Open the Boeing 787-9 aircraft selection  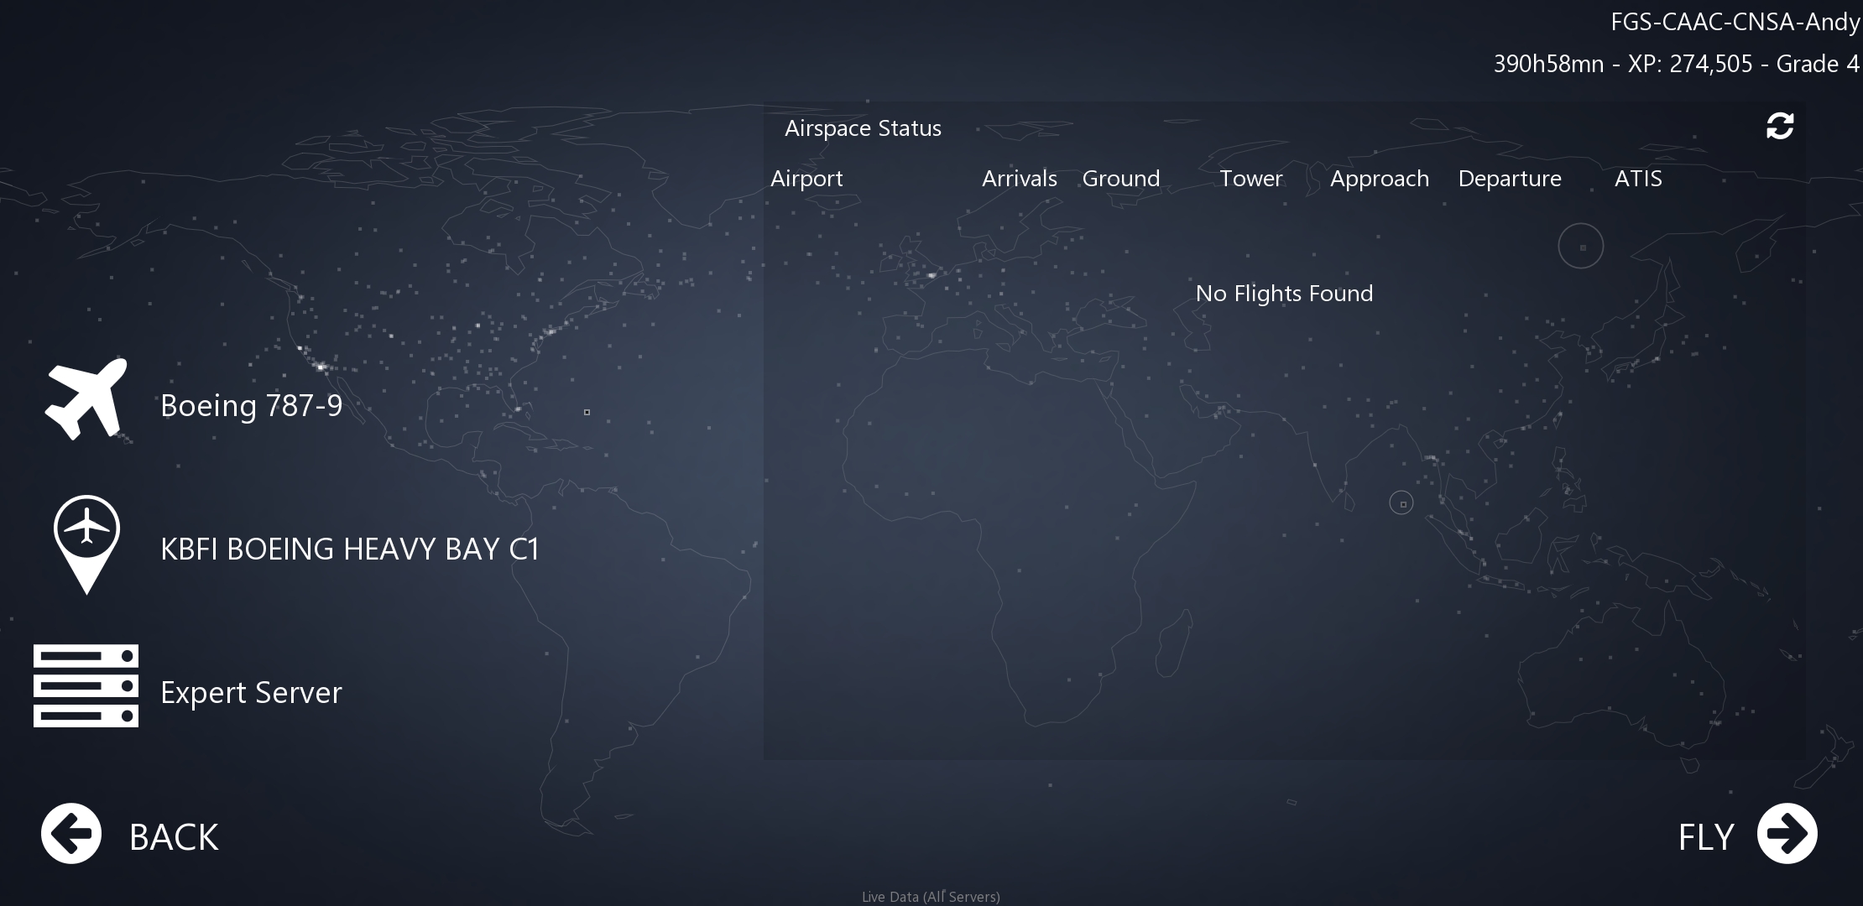pyautogui.click(x=251, y=406)
